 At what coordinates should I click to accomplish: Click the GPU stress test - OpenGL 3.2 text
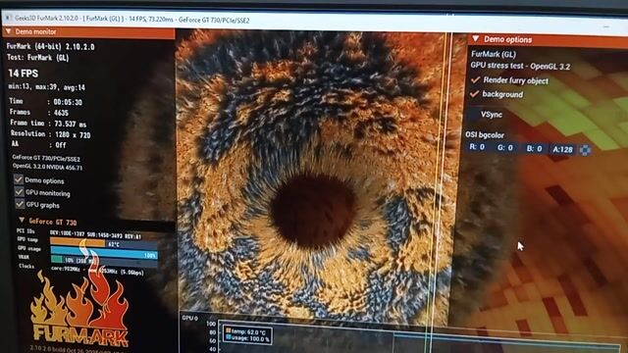(520, 66)
